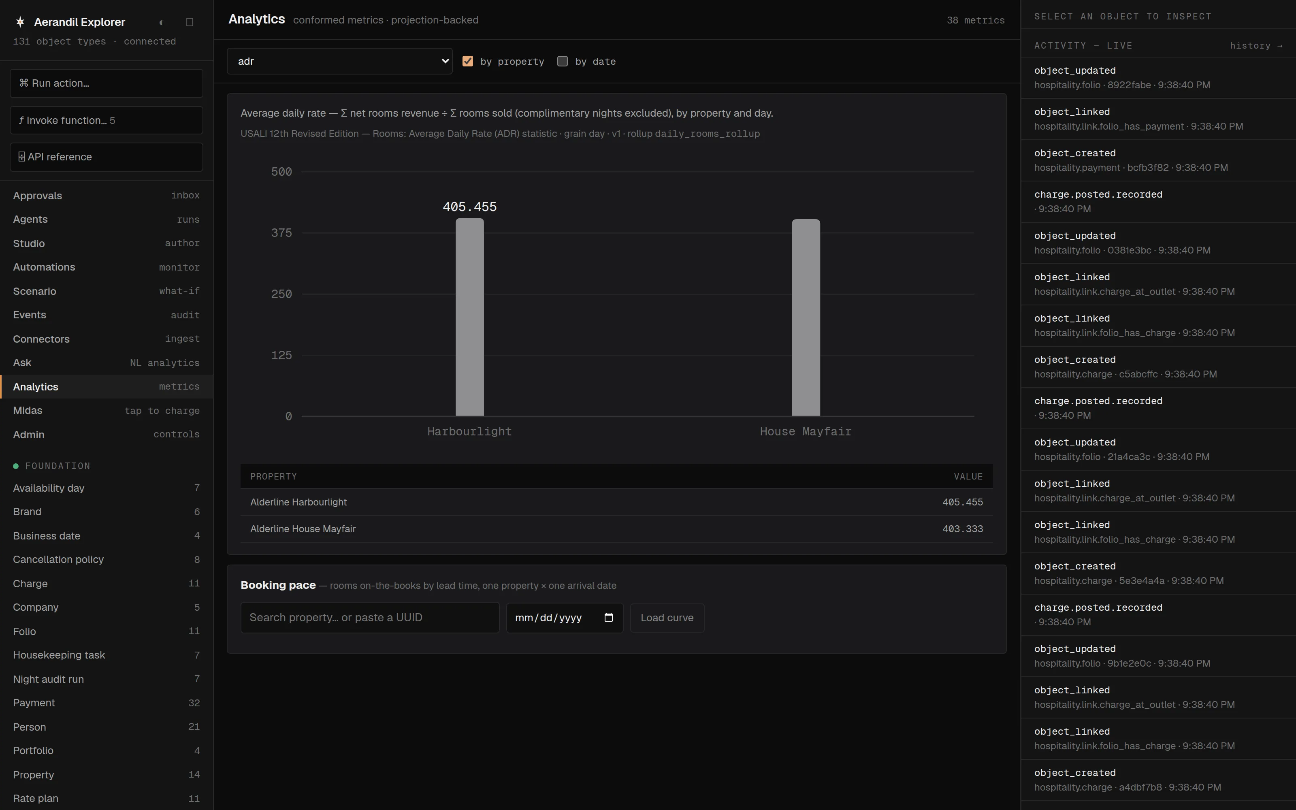Image resolution: width=1296 pixels, height=810 pixels.
Task: Click Alderline House Mayfair table row
Action: point(616,529)
